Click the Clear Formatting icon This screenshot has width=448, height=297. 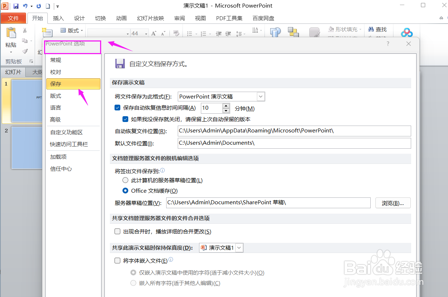pos(176,33)
